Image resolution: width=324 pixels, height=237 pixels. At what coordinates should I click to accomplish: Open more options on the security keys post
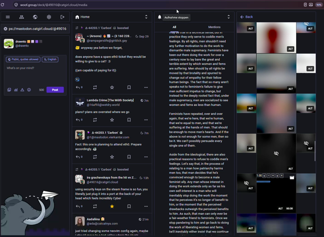click(146, 206)
